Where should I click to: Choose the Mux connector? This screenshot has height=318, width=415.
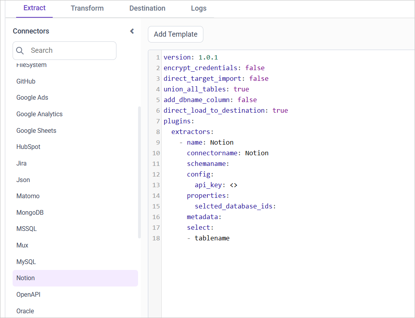pyautogui.click(x=22, y=245)
